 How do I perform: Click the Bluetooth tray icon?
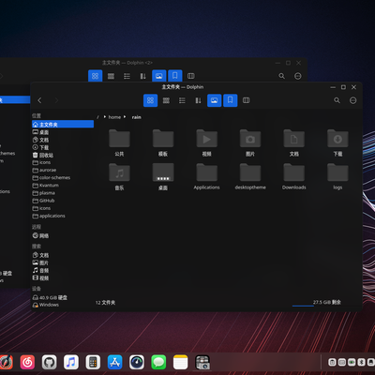362,362
